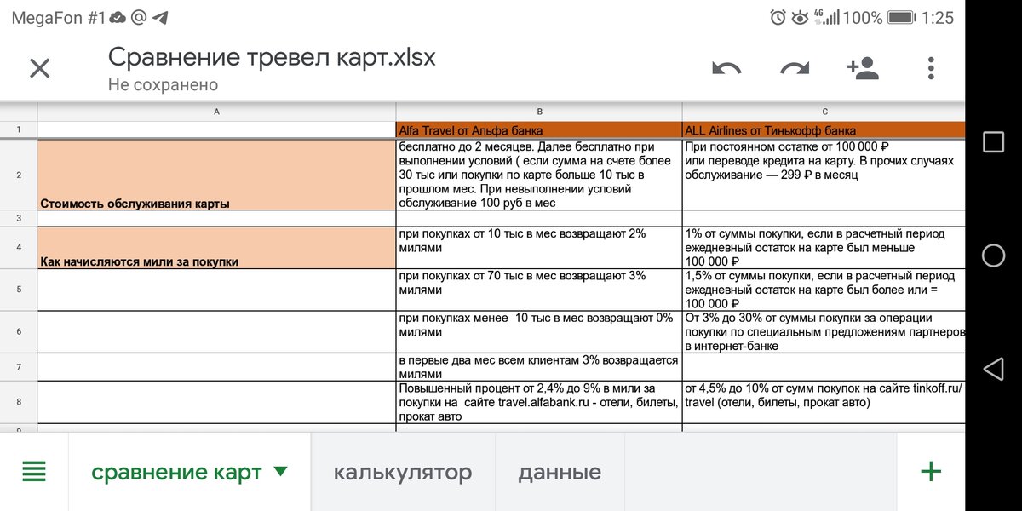Select row 6 header
Image resolution: width=1022 pixels, height=511 pixels.
pyautogui.click(x=19, y=332)
